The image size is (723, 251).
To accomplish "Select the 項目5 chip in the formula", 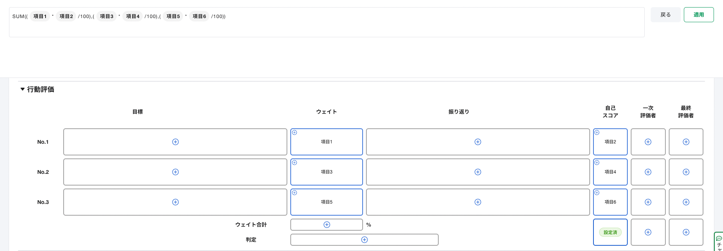I will (173, 16).
